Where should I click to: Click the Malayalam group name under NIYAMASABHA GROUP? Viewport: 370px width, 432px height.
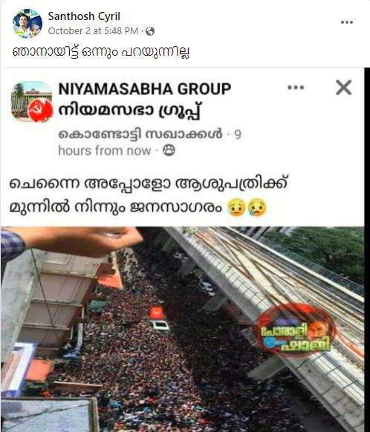pos(130,111)
